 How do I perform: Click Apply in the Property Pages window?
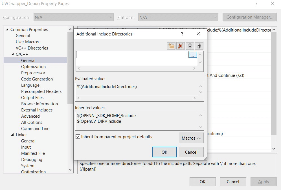pos(264,182)
